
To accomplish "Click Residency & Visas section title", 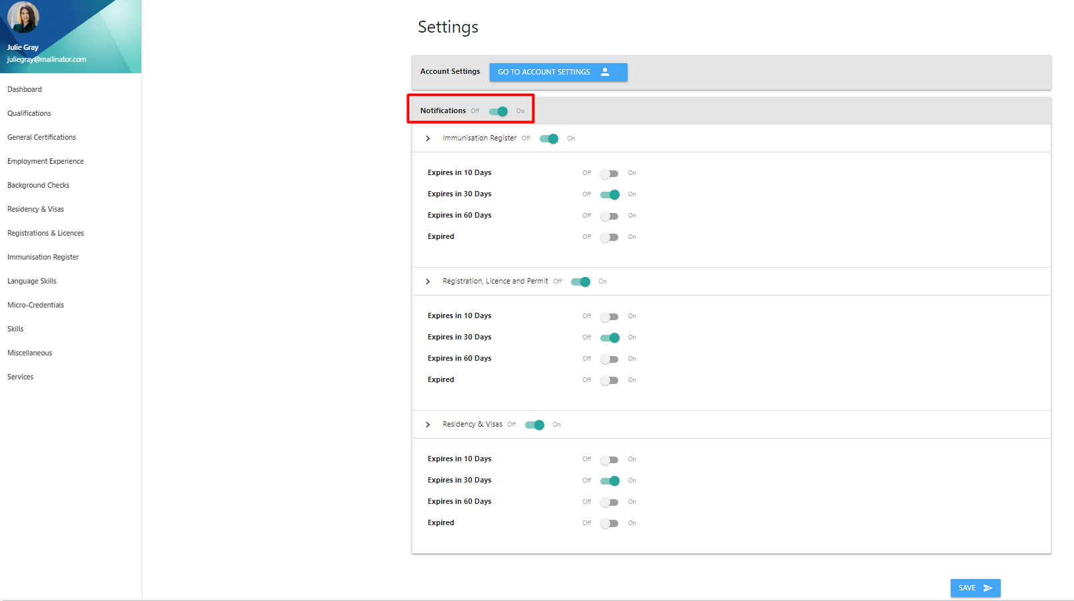I will click(x=472, y=424).
